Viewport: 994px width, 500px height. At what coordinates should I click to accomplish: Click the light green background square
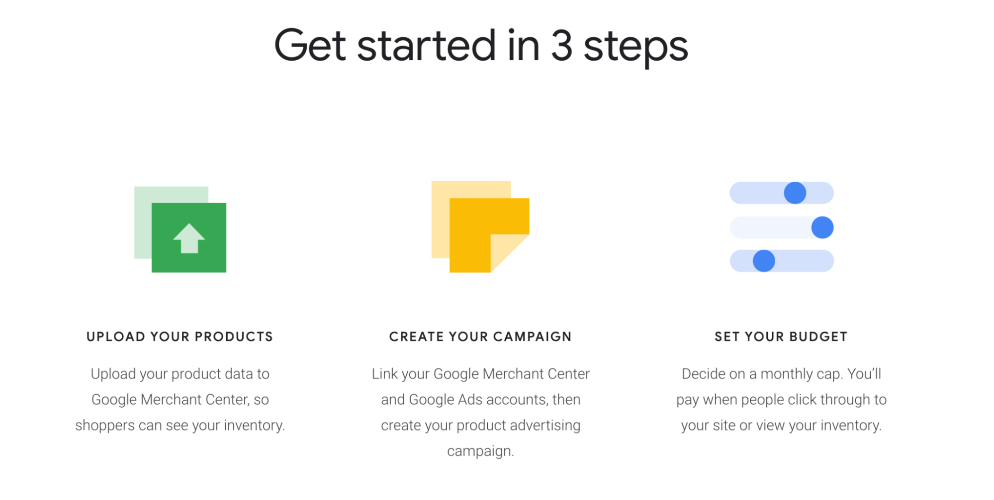pos(143,222)
